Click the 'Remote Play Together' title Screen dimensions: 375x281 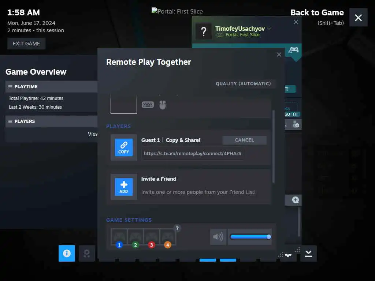point(149,62)
